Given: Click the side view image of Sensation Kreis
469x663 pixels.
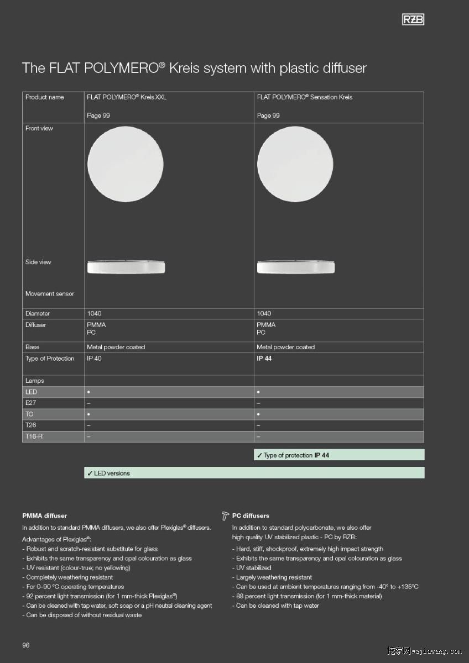Looking at the screenshot, I should coord(296,267).
